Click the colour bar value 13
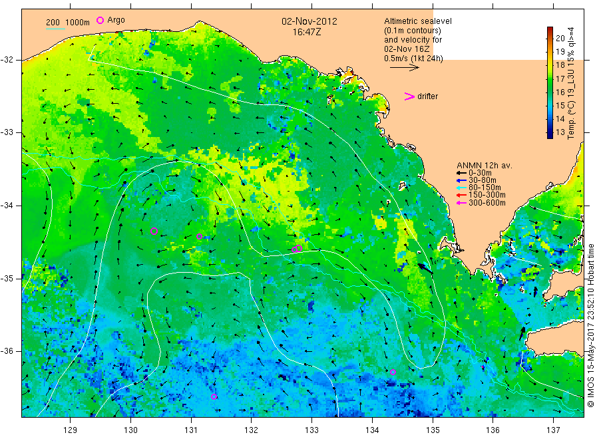 coord(560,132)
